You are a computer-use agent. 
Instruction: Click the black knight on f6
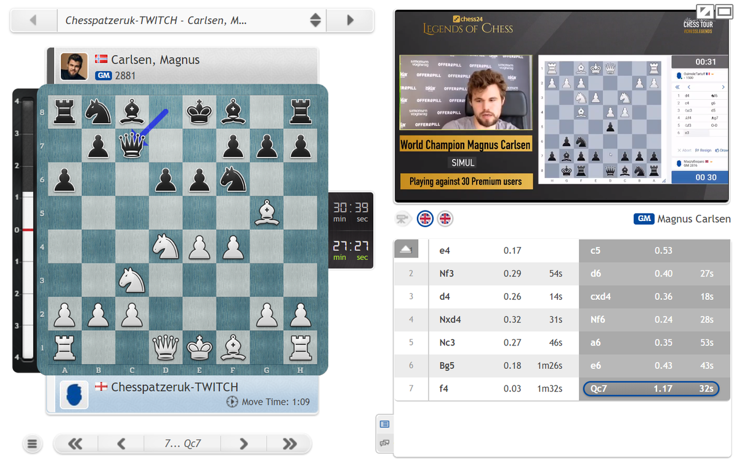[233, 180]
